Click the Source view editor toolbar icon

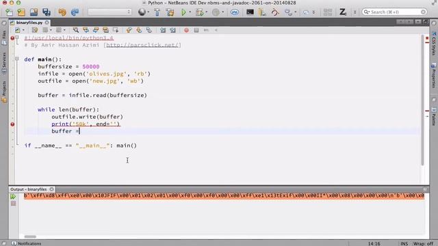18,30
